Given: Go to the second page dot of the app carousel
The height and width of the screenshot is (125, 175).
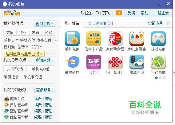Looking at the screenshot, I should tap(160, 78).
